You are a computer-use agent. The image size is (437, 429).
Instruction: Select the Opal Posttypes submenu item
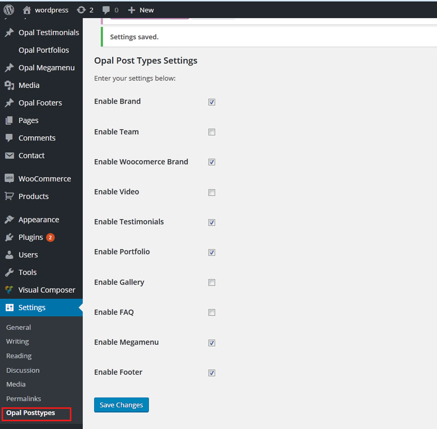(31, 413)
